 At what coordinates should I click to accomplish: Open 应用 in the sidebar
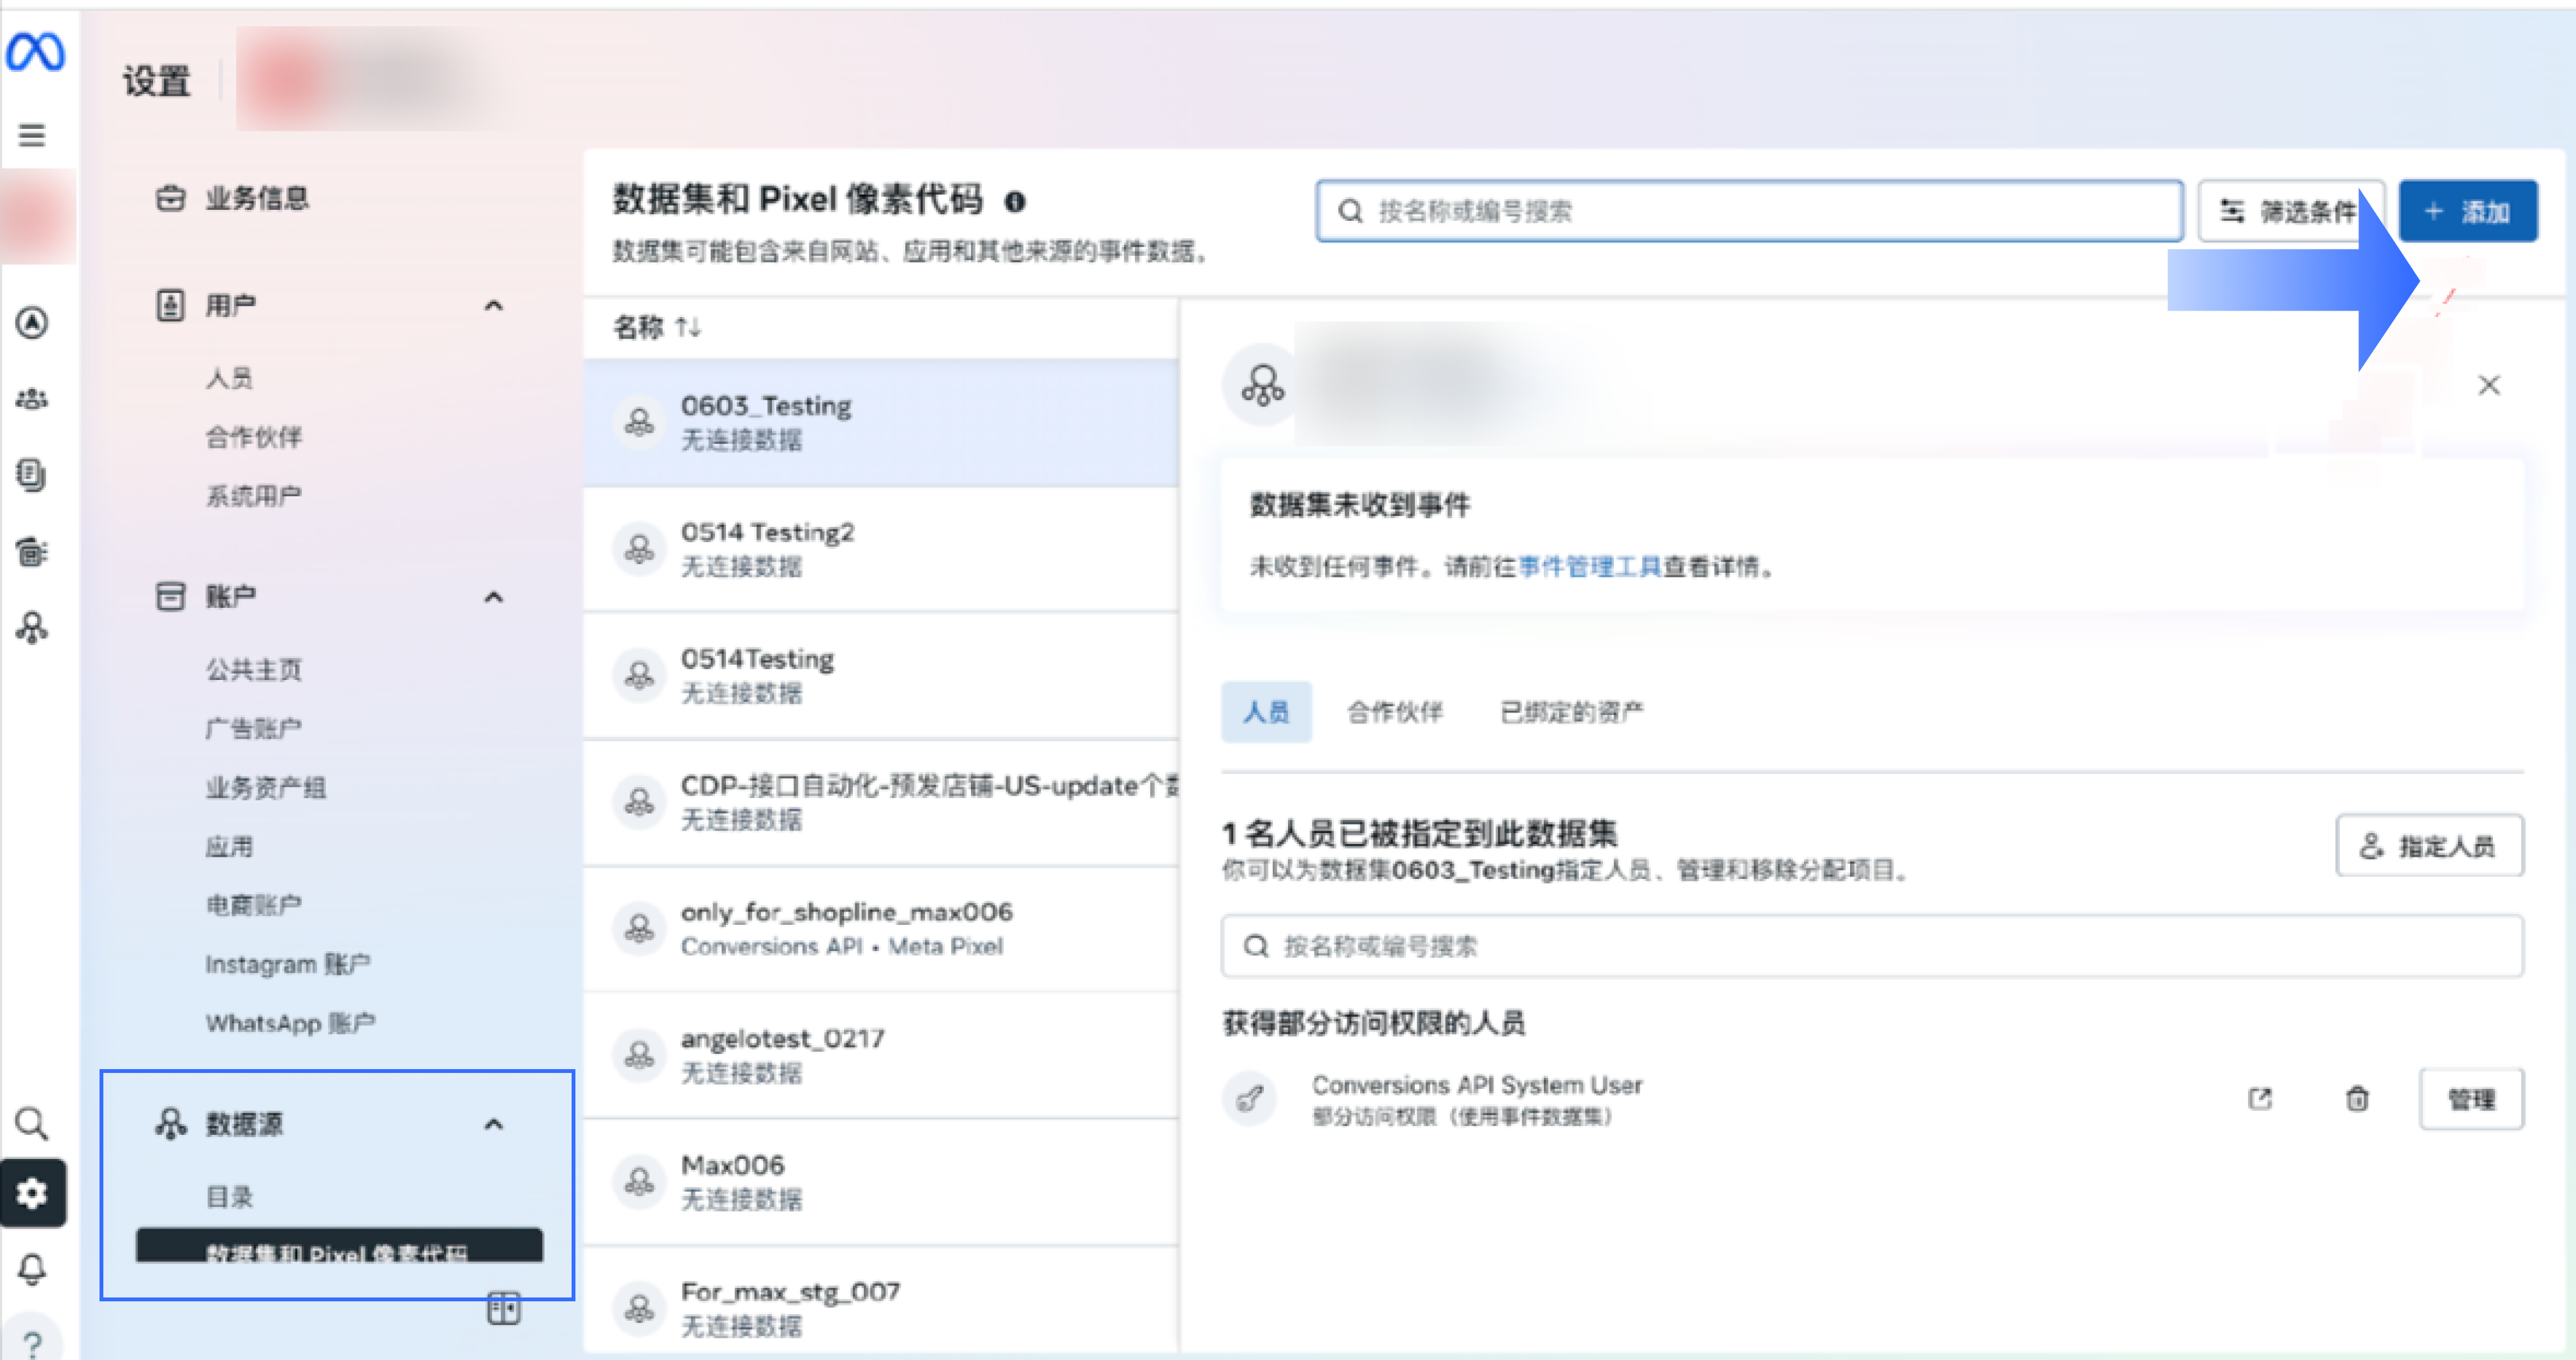pos(229,846)
